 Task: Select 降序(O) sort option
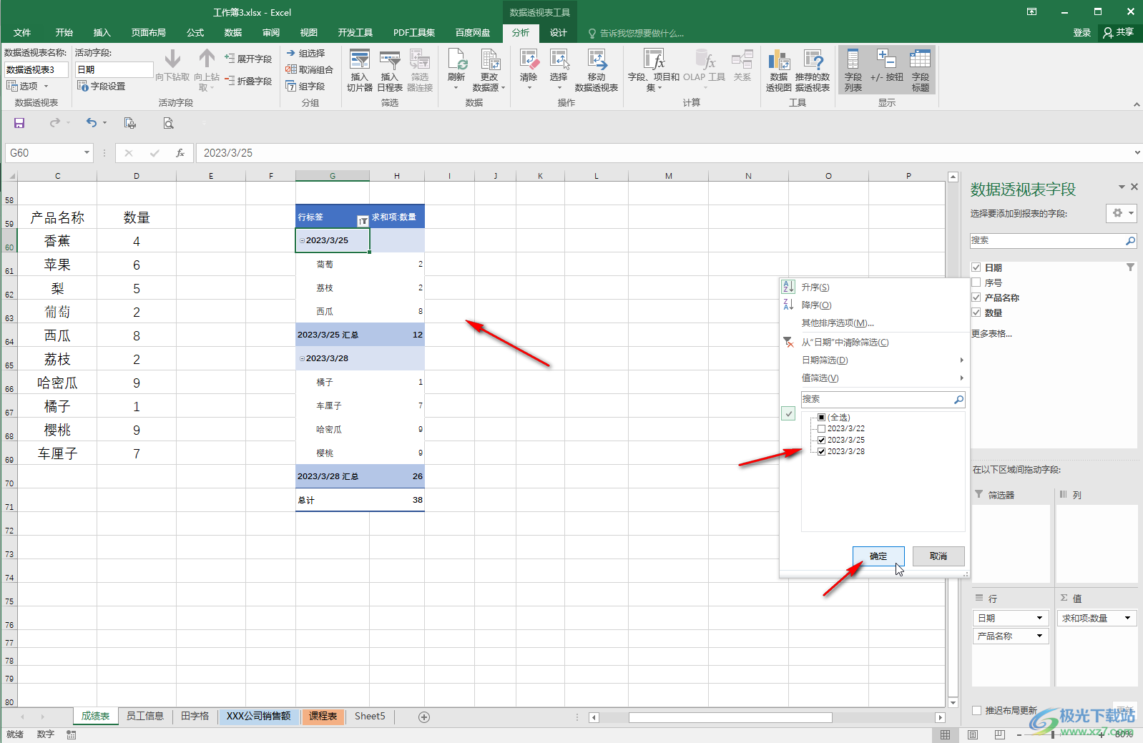coord(816,305)
